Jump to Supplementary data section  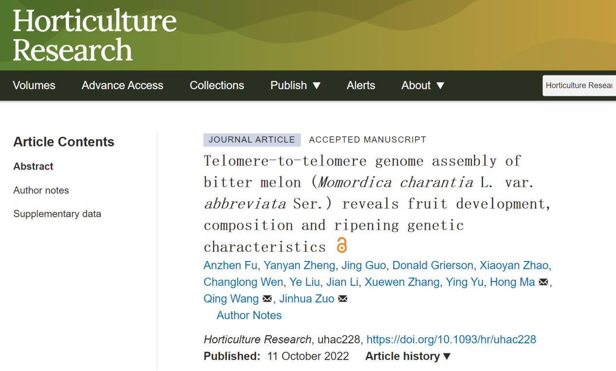click(x=57, y=214)
